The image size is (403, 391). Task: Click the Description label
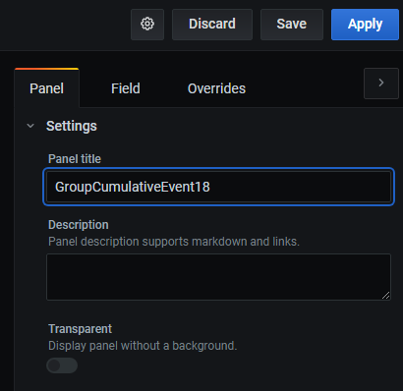79,225
